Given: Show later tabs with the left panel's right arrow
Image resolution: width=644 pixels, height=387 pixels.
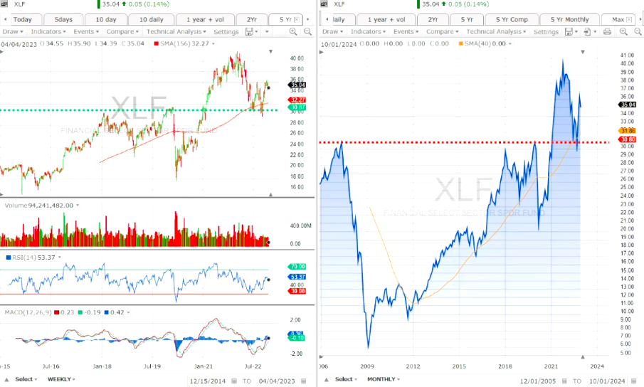Looking at the screenshot, I should [x=308, y=19].
